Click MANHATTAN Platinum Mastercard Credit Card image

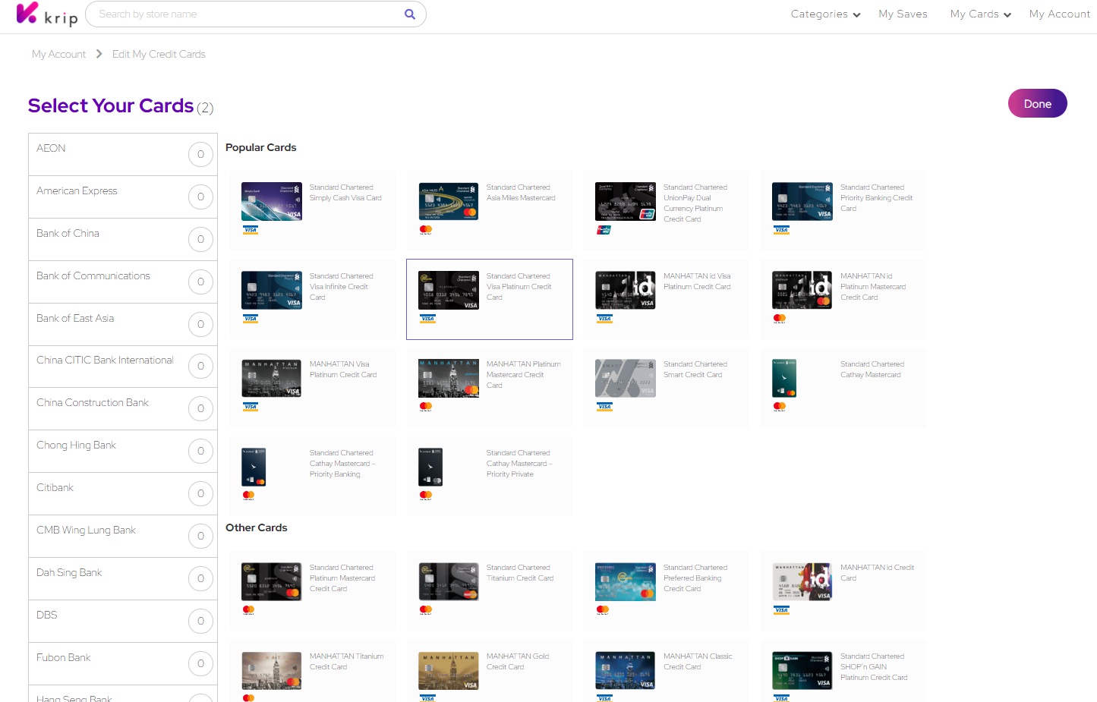[449, 378]
